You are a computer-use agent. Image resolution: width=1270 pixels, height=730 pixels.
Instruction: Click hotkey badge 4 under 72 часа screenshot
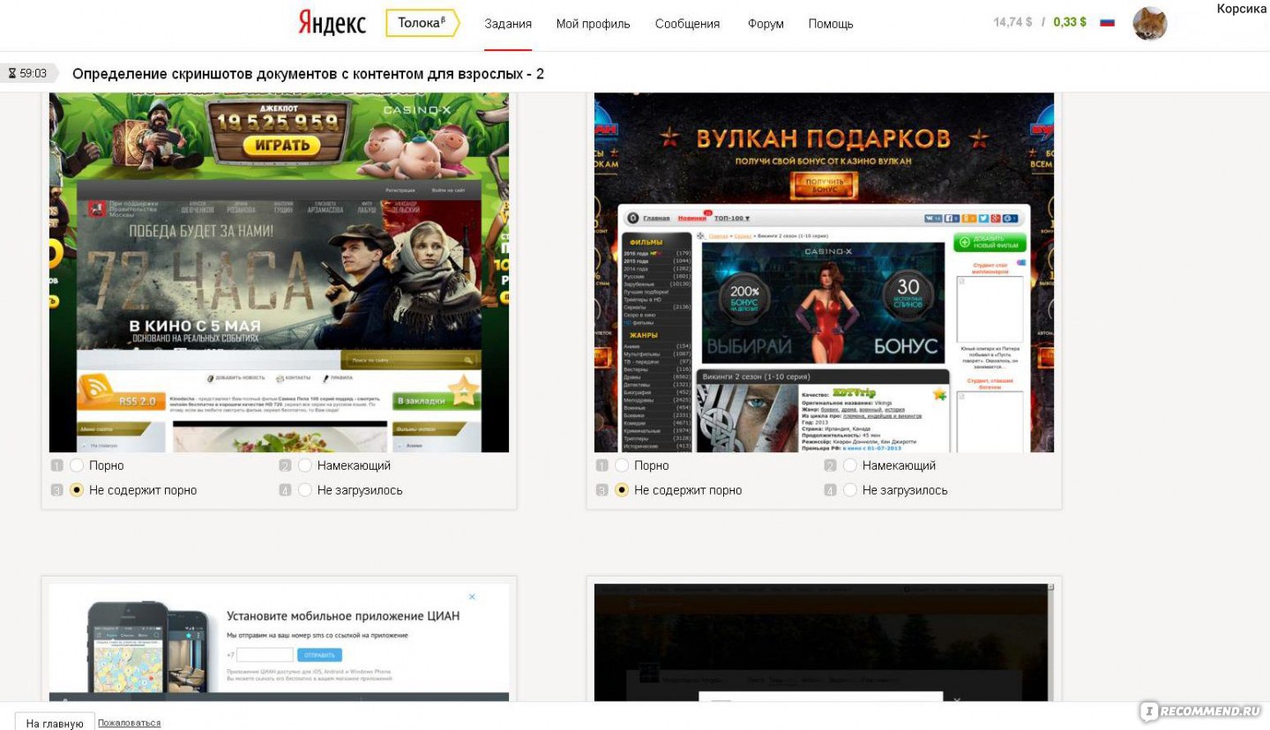285,490
